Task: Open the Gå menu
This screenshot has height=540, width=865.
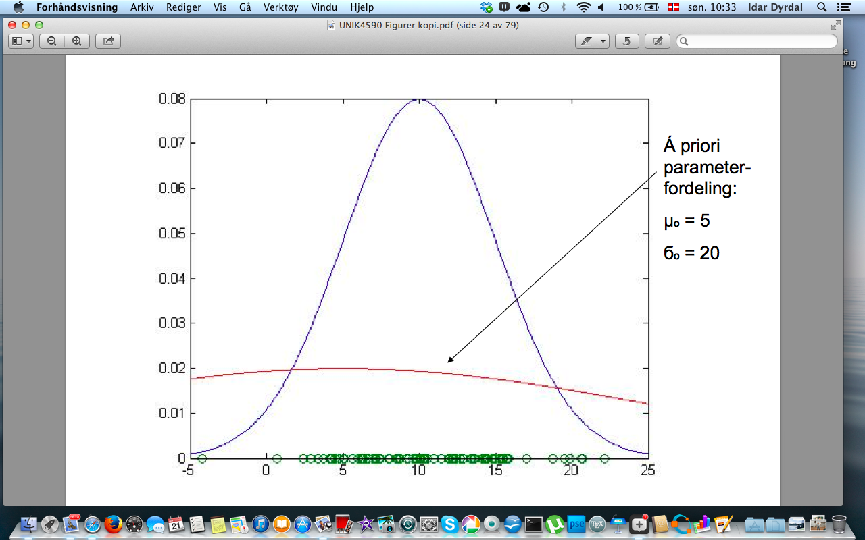Action: 245,7
